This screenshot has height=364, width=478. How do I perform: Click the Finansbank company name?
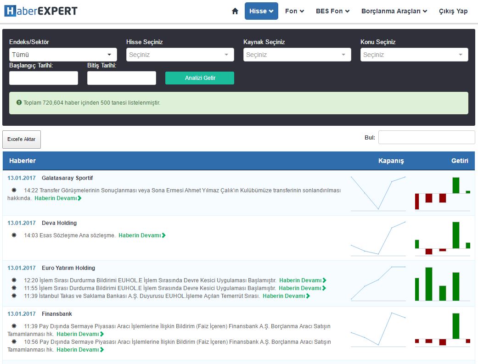(56, 314)
